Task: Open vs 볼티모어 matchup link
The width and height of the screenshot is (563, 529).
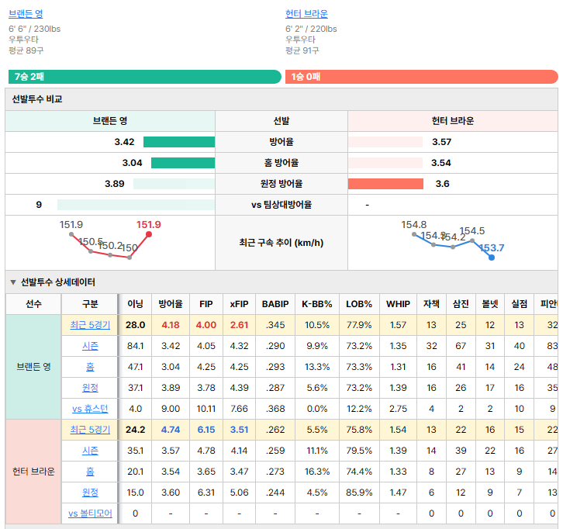Action: click(90, 513)
